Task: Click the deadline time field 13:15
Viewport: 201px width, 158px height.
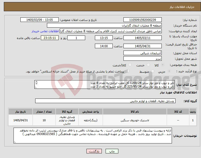Action: pyautogui.click(x=104, y=38)
